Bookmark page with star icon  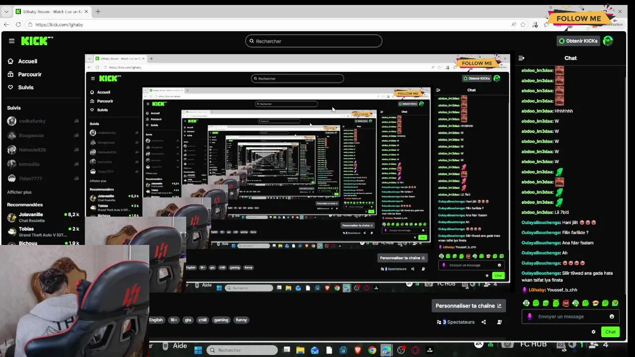point(523,24)
